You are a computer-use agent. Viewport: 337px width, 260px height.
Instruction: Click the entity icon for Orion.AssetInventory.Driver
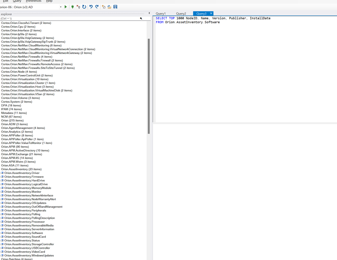(2, 173)
